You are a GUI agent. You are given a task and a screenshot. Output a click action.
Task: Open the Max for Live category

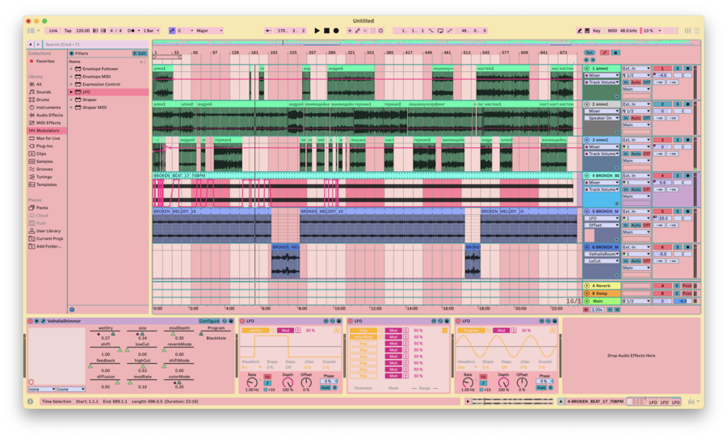[48, 138]
